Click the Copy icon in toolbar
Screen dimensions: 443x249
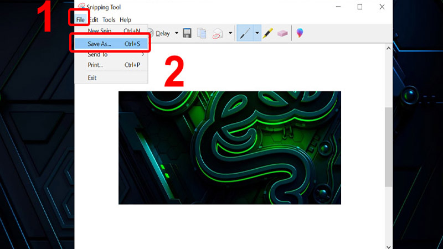[203, 33]
